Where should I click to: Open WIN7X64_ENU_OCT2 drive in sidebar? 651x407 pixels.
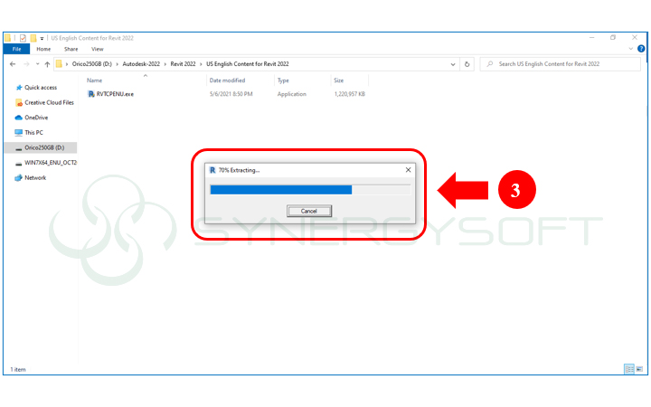click(51, 163)
